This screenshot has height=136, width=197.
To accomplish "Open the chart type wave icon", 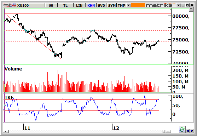I will 13,5.
